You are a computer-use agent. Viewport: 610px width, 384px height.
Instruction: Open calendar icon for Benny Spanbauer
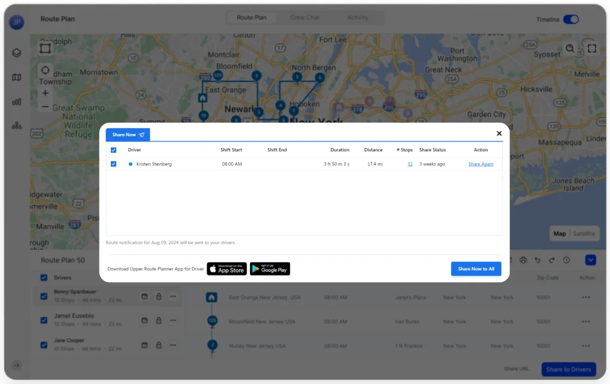144,296
